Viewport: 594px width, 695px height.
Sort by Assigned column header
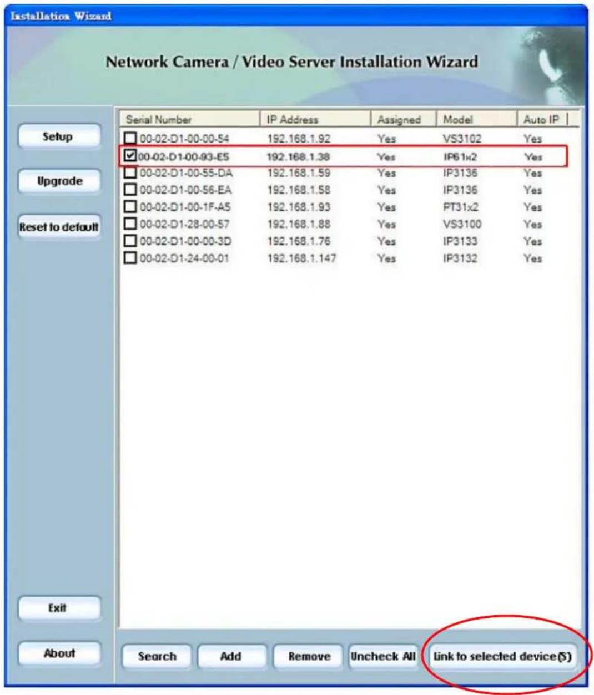click(x=404, y=119)
